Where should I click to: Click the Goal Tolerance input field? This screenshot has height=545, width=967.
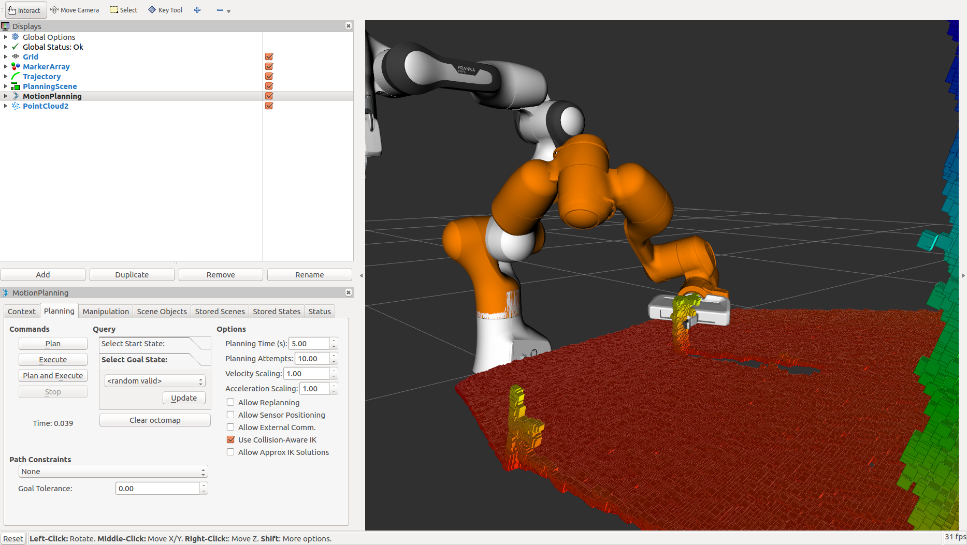157,488
